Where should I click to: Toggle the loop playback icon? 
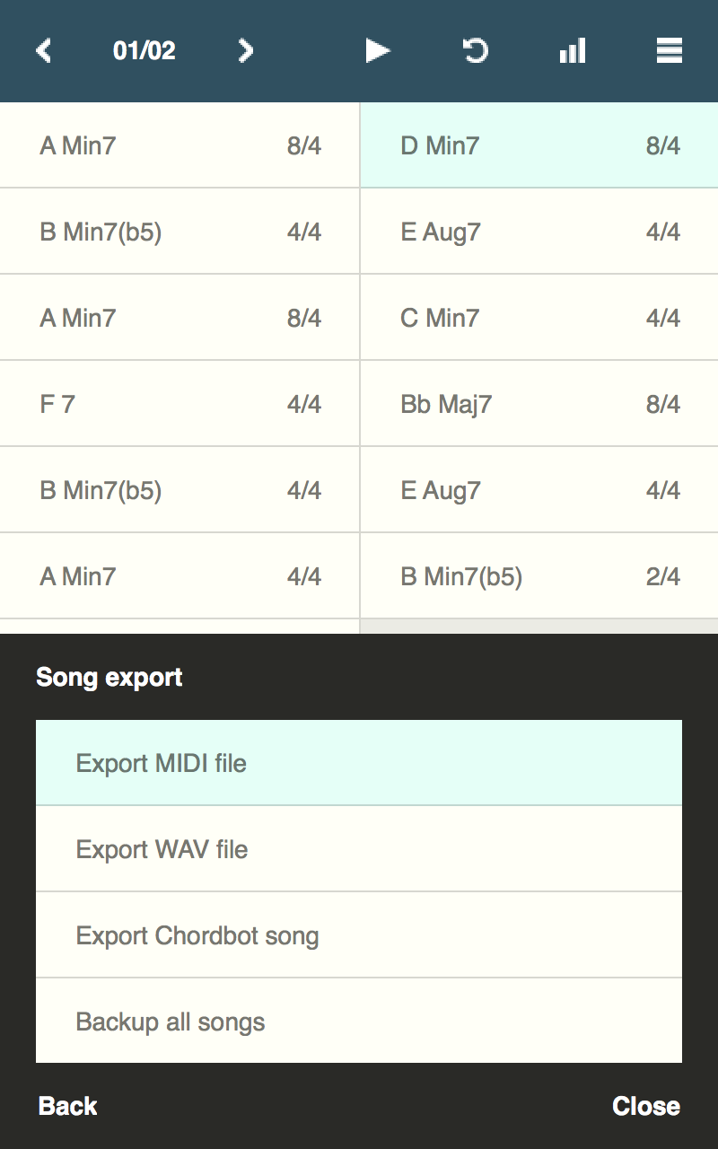(475, 51)
